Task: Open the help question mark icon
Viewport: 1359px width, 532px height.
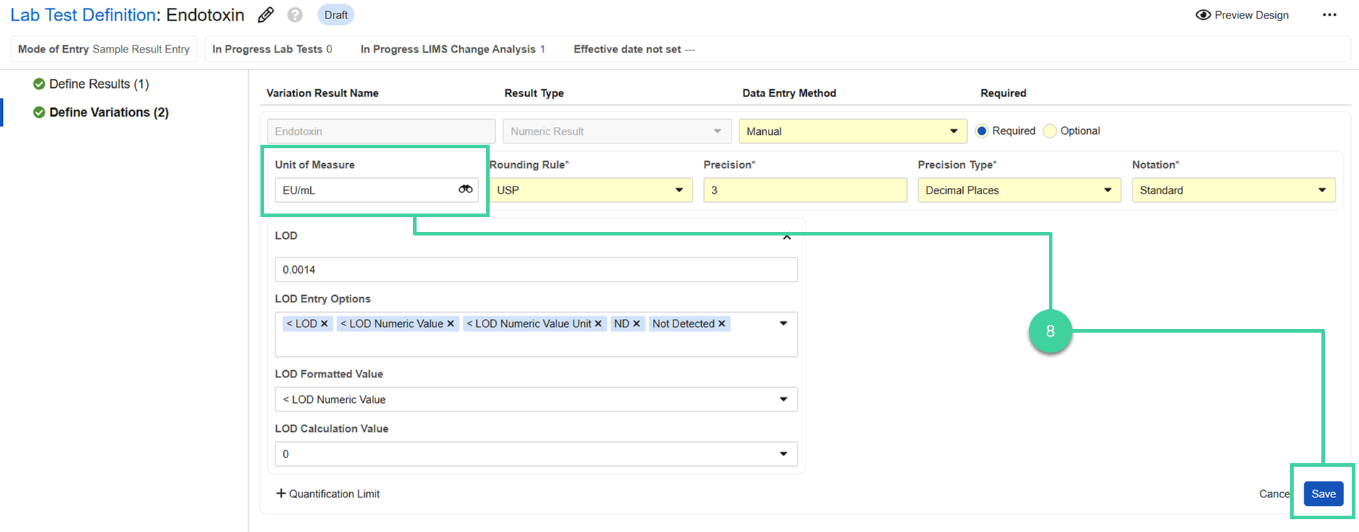Action: click(x=295, y=15)
